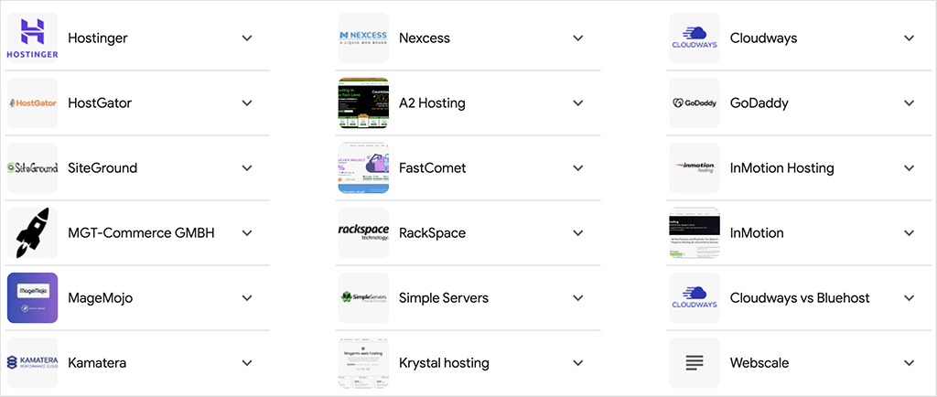The image size is (937, 397).
Task: Click the "Hostinger" text label
Action: 97,38
